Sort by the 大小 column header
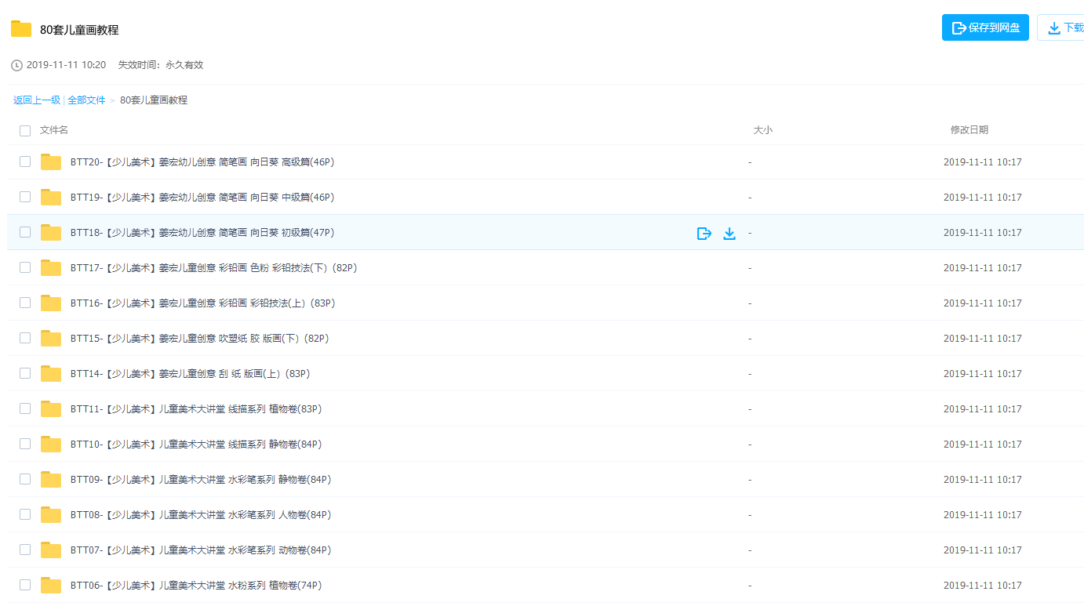 pyautogui.click(x=763, y=130)
